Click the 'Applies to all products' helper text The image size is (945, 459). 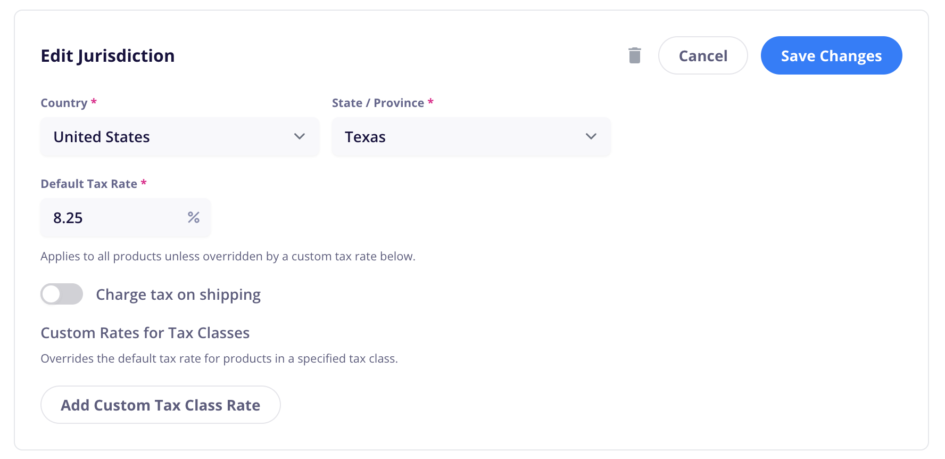(x=228, y=256)
